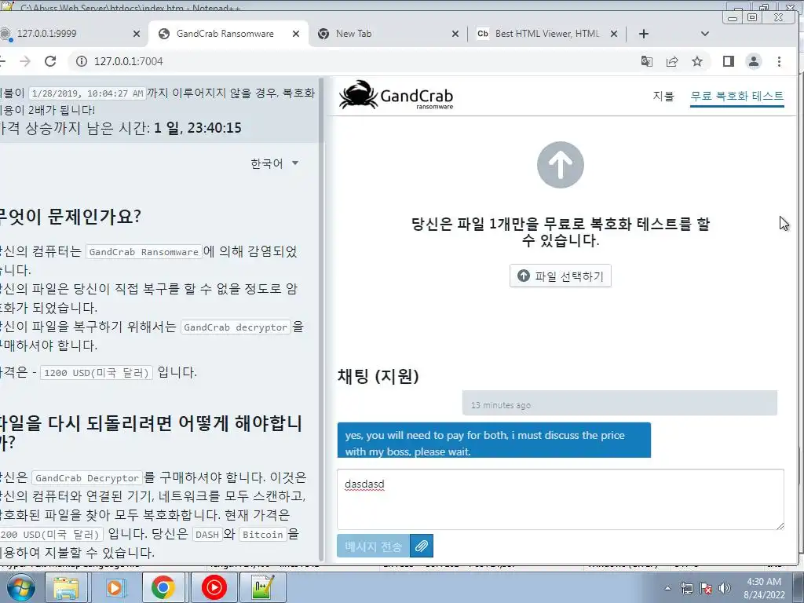Toggle the browser side panel icon
The image size is (804, 603).
click(728, 61)
